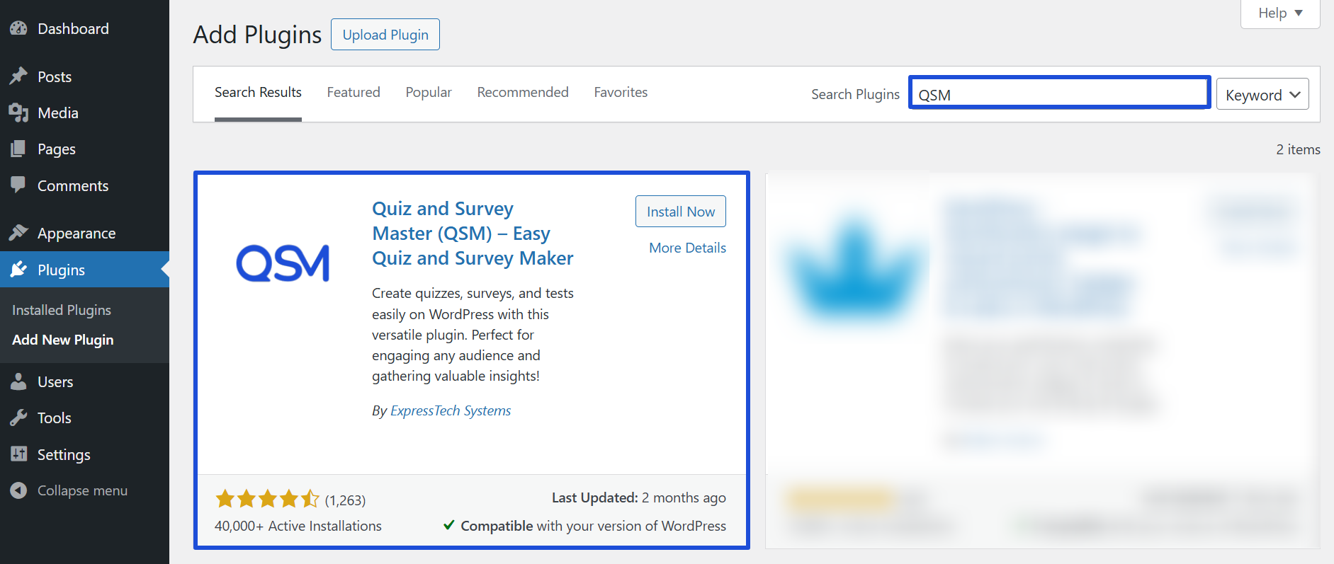Click the Upload Plugin button
Viewport: 1334px width, 564px height.
pyautogui.click(x=385, y=35)
